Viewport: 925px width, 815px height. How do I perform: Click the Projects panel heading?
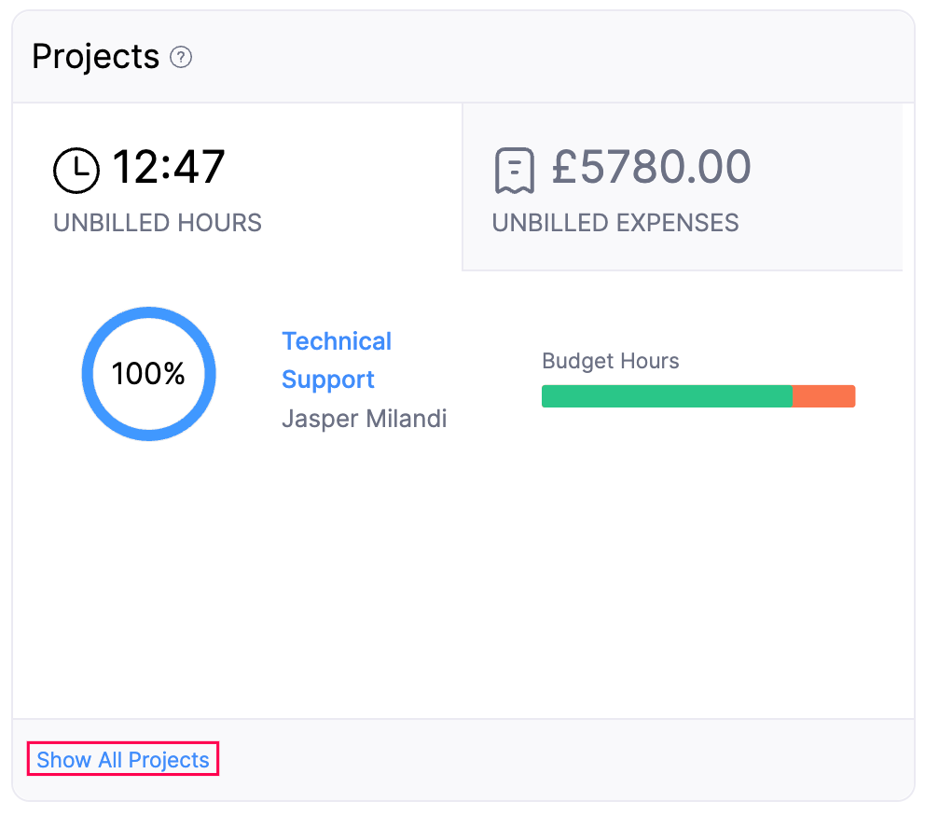pyautogui.click(x=95, y=56)
